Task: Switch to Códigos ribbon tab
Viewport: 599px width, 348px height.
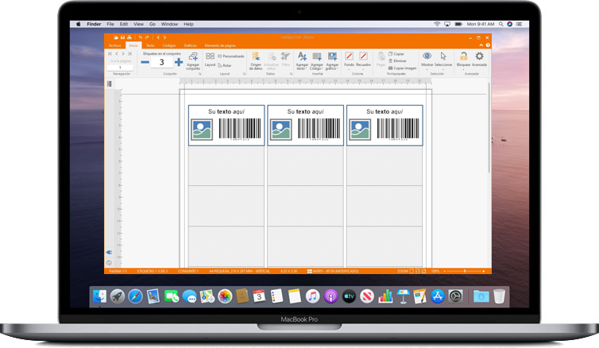Action: point(169,45)
